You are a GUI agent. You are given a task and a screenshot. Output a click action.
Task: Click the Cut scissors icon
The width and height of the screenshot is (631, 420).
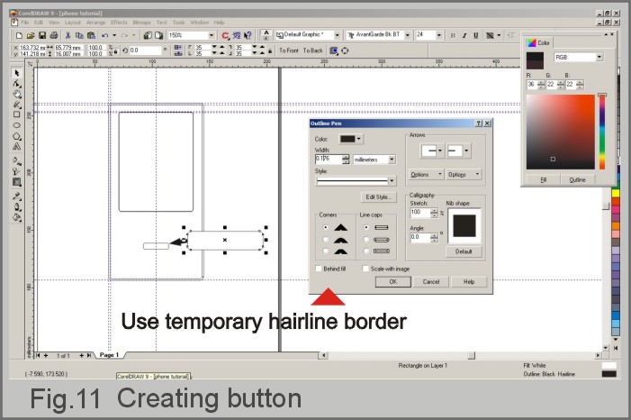point(68,35)
